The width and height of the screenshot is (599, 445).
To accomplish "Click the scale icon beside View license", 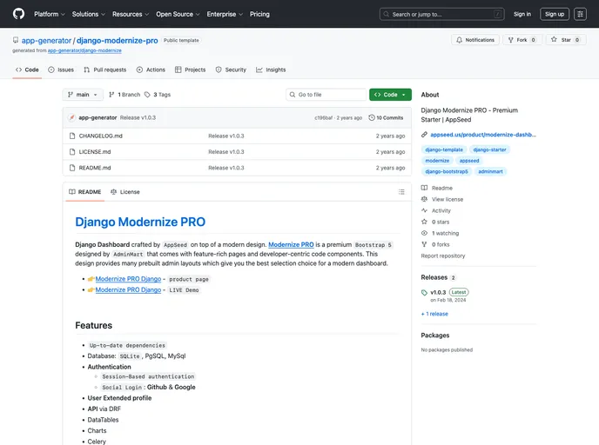I will coord(424,199).
